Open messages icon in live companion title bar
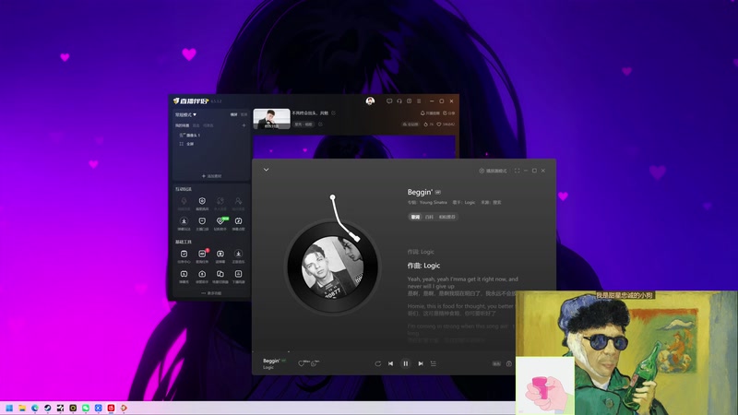The height and width of the screenshot is (415, 738). coord(389,101)
